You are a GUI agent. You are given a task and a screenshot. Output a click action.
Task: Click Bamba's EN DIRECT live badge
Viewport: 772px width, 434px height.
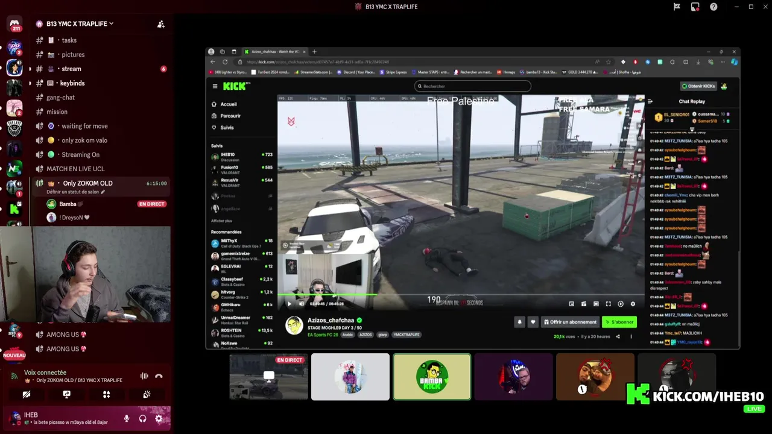(x=151, y=204)
